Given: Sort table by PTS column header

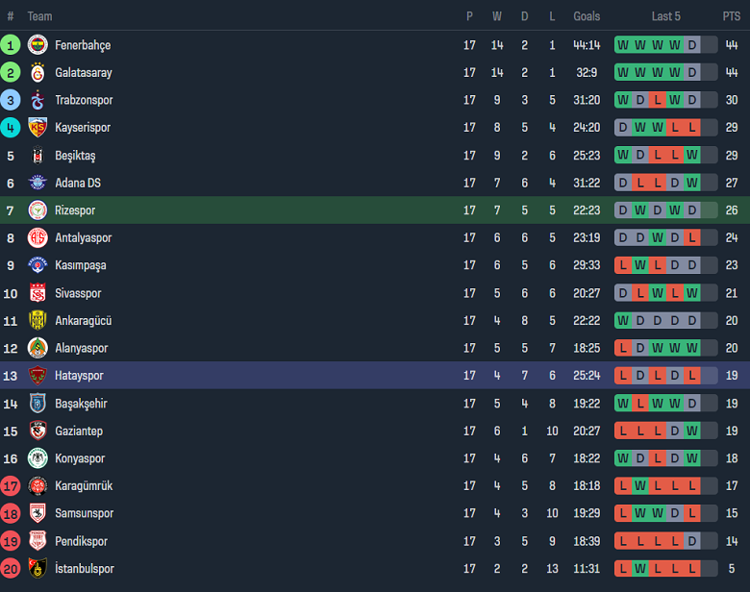Looking at the screenshot, I should (x=732, y=16).
